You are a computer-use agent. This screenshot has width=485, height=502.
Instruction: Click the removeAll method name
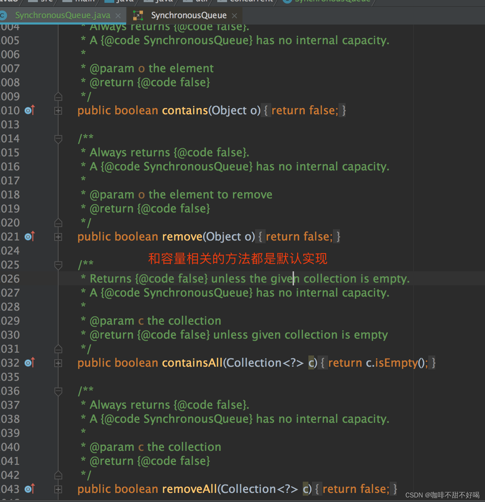pyautogui.click(x=190, y=489)
